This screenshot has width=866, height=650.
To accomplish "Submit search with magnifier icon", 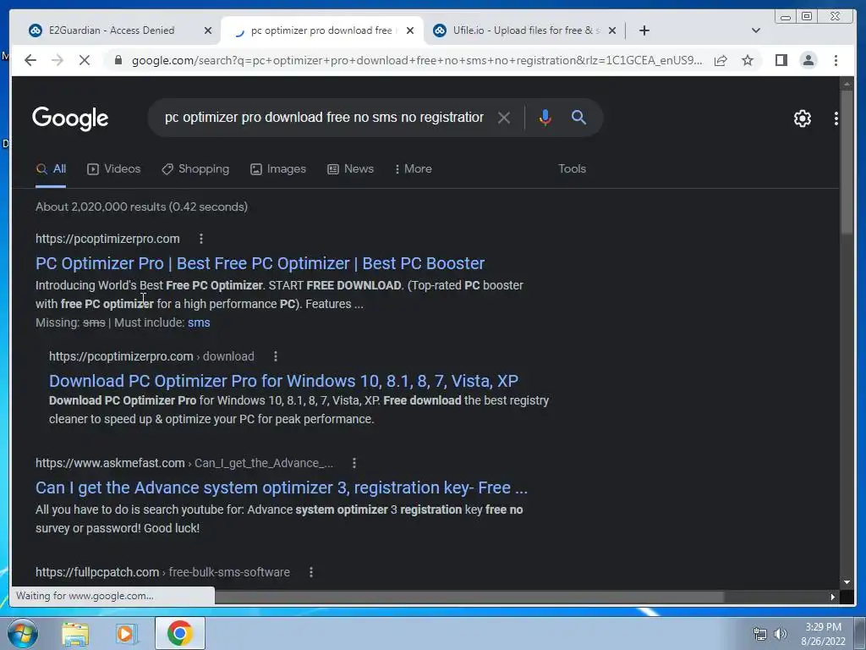I will (578, 117).
